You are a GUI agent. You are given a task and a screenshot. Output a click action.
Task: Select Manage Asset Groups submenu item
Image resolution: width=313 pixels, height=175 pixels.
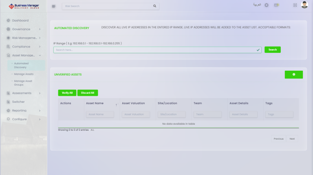point(23,83)
